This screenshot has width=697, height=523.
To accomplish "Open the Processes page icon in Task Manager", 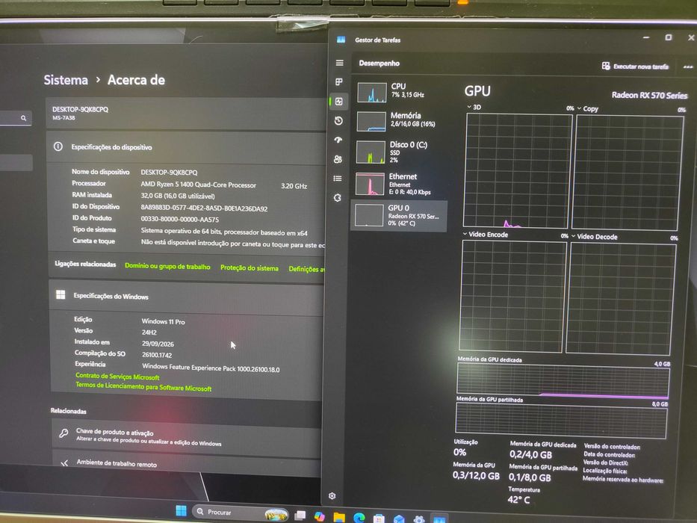I will [339, 82].
